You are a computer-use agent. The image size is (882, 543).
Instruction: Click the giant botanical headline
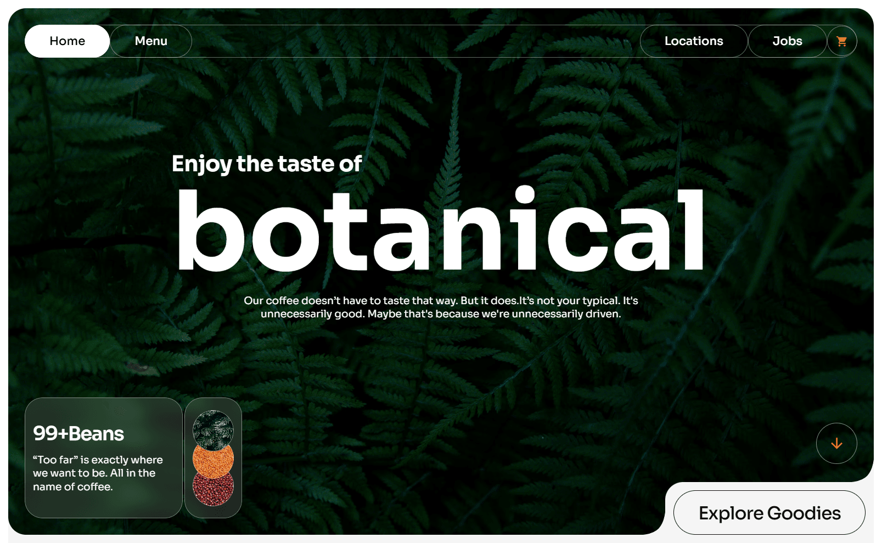point(442,231)
